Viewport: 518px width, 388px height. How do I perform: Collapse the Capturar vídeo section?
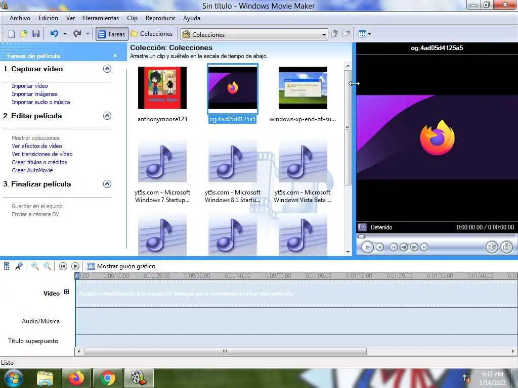pyautogui.click(x=107, y=69)
